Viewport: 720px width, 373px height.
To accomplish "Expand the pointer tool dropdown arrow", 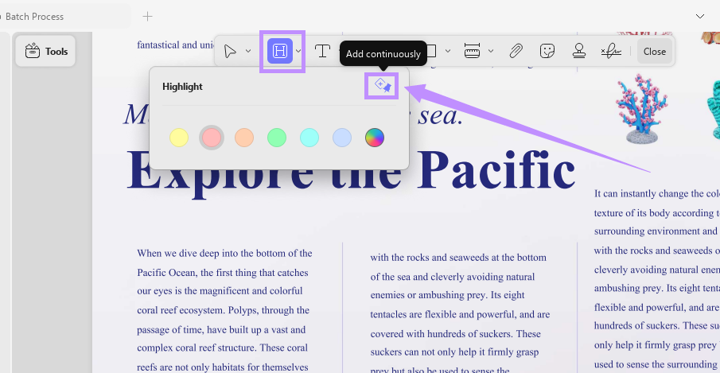I will (x=248, y=51).
